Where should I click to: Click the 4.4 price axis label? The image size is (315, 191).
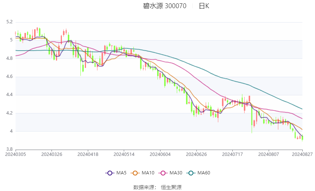coord(9,95)
